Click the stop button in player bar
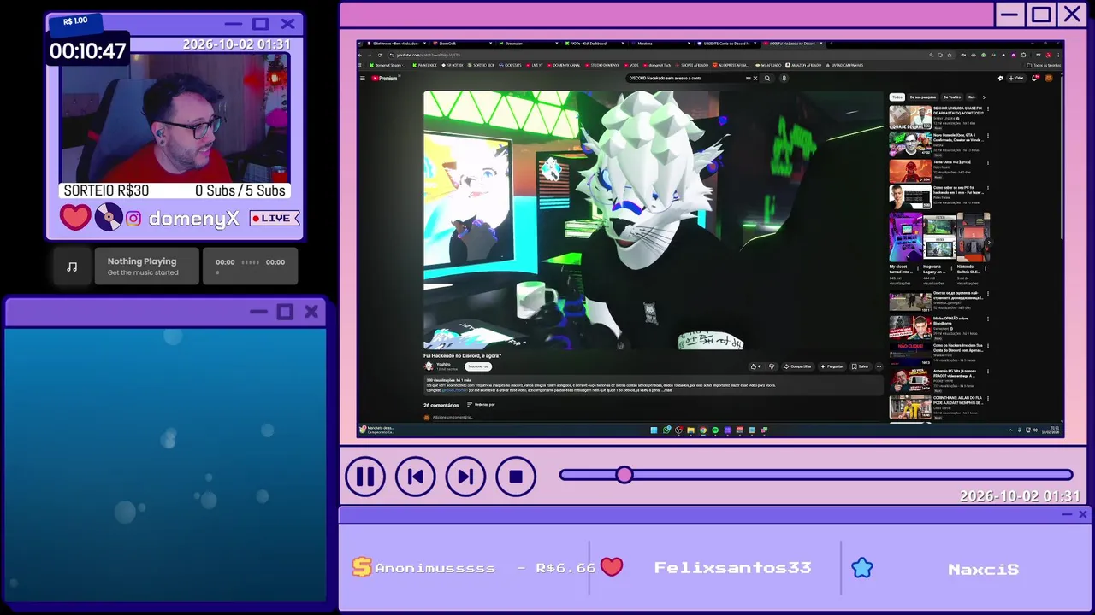The image size is (1095, 615). [x=516, y=477]
